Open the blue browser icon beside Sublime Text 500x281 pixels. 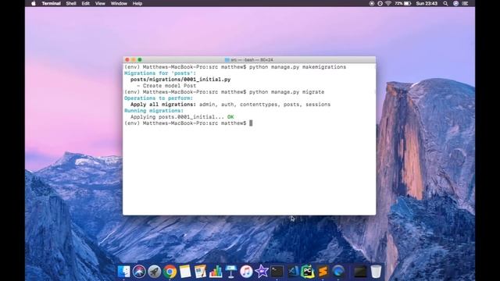coord(338,272)
